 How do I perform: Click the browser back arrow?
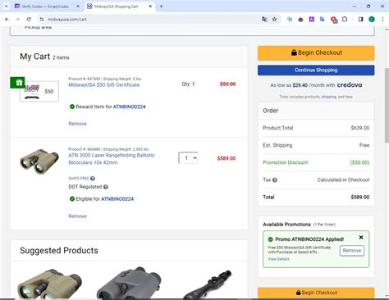(7, 20)
